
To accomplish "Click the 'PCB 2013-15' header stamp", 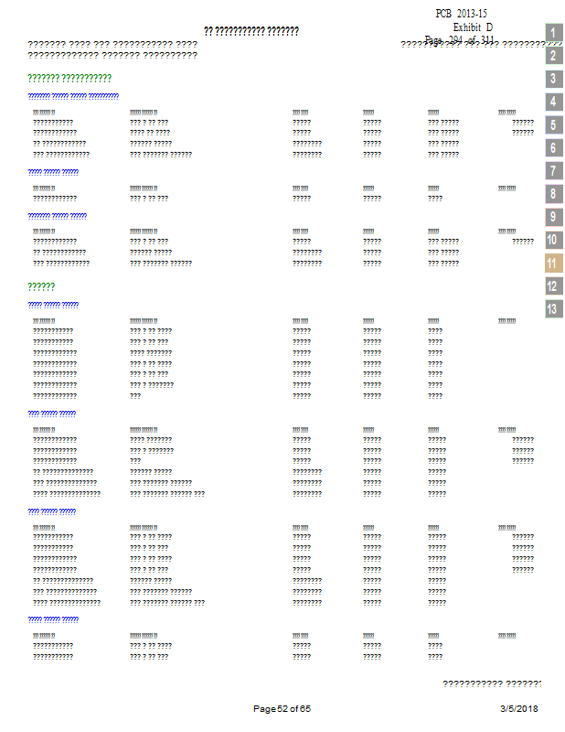I will pyautogui.click(x=461, y=14).
